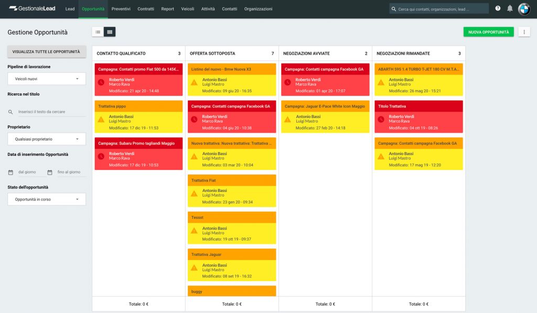537x313 pixels.
Task: Click the GestionaleLead logo
Action: pyautogui.click(x=32, y=9)
